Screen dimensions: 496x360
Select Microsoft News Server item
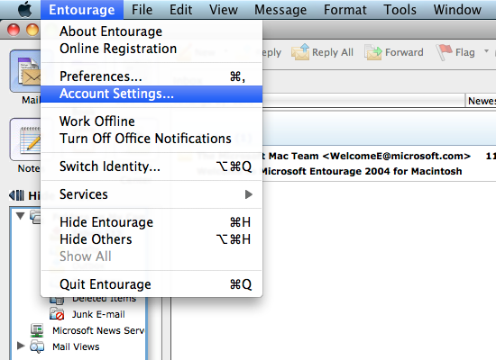coord(98,330)
